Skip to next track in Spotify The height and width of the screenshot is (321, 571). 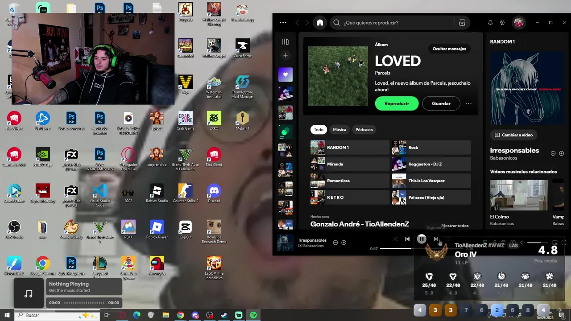436,239
